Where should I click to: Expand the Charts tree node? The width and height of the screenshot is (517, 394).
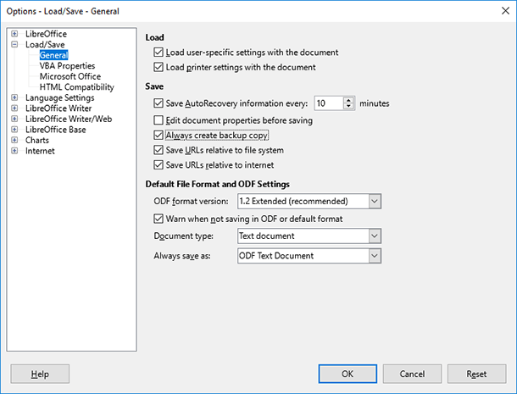(14, 140)
